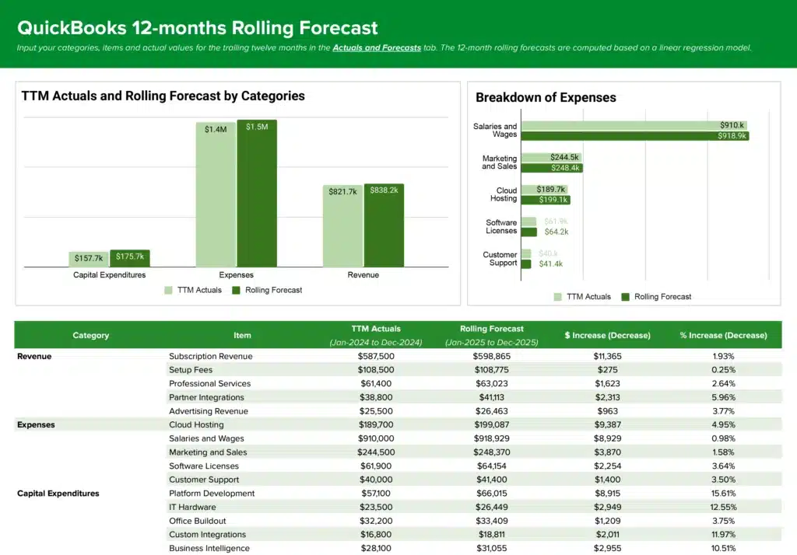The image size is (797, 555).
Task: Select the Salaries and Wages table row item
Action: [206, 438]
